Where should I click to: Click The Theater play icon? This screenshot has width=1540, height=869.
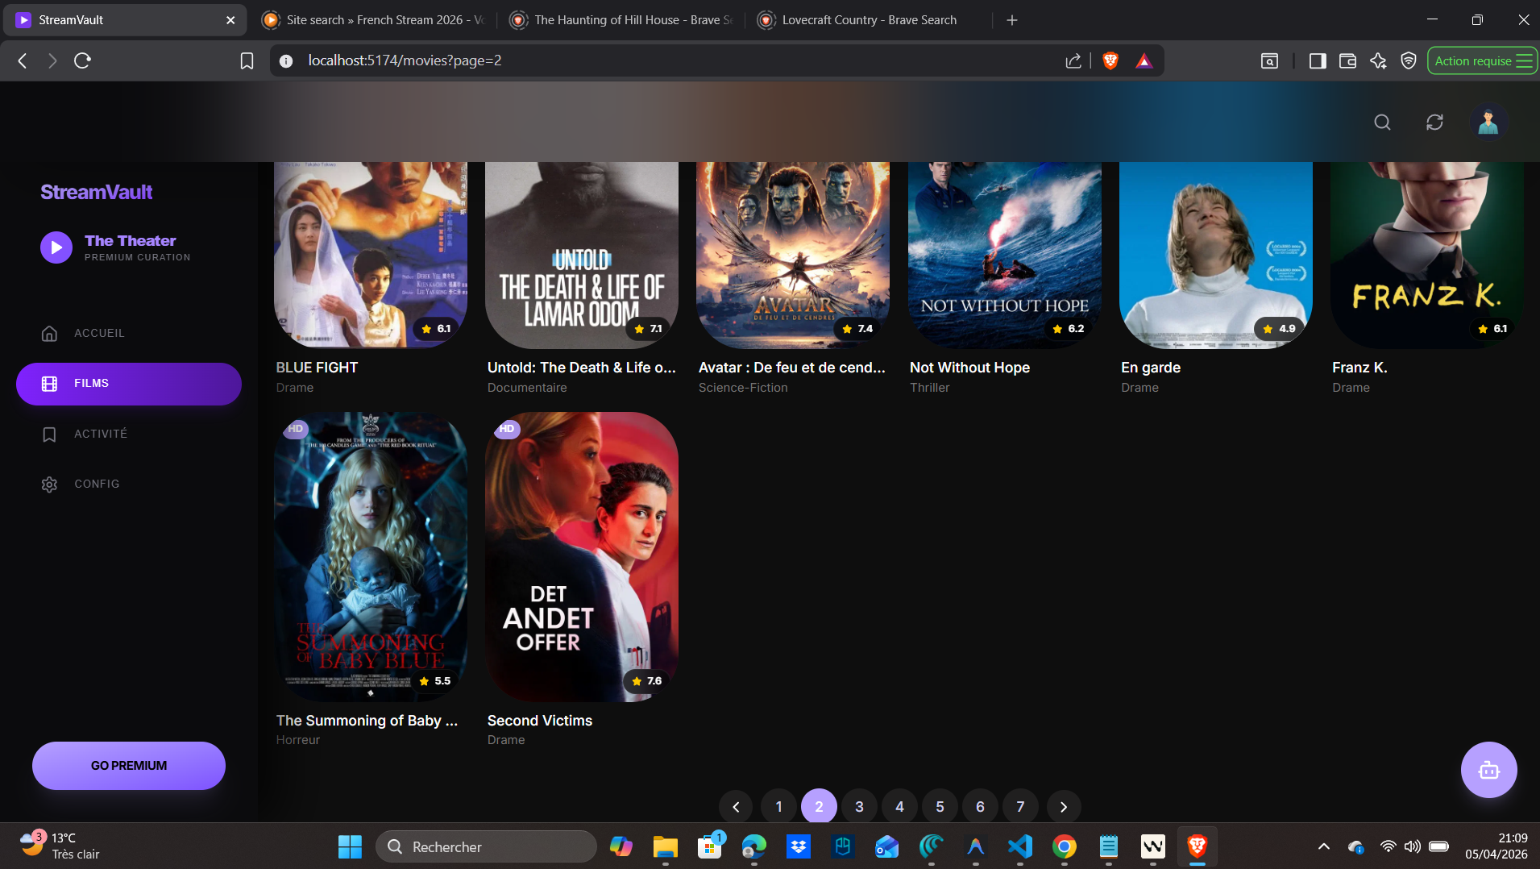[x=56, y=247]
